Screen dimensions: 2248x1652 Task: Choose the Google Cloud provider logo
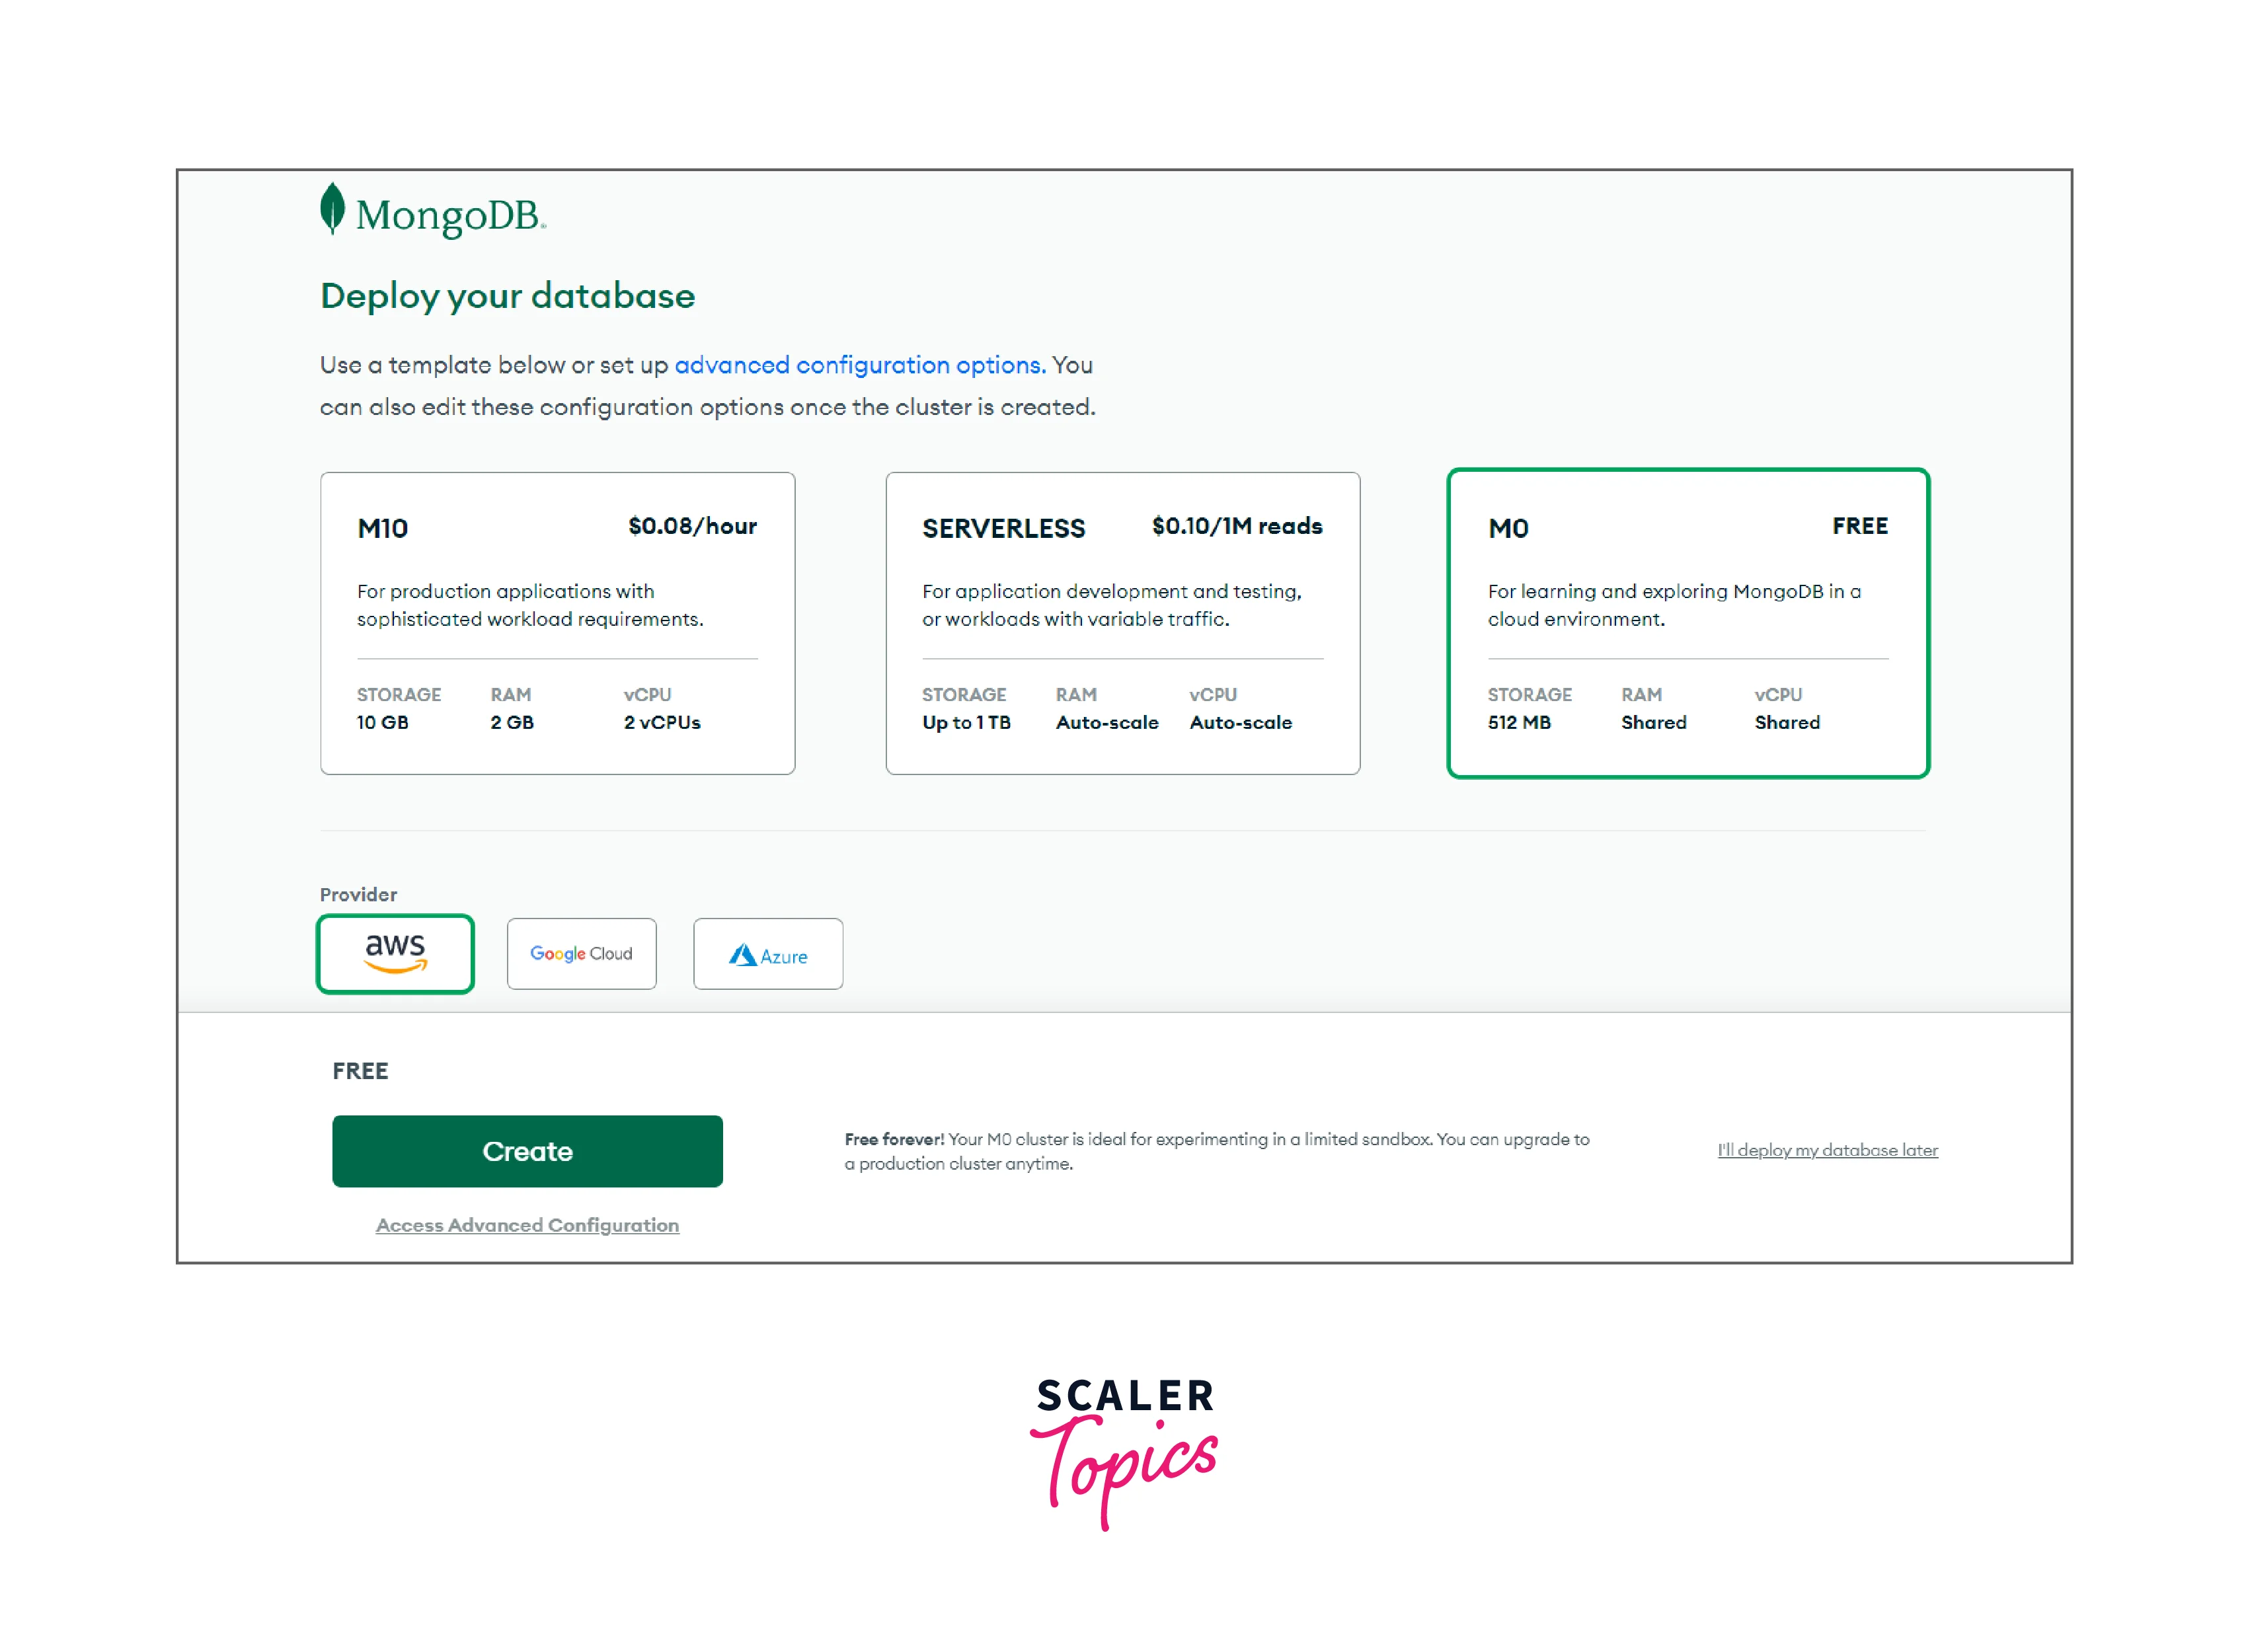[581, 953]
